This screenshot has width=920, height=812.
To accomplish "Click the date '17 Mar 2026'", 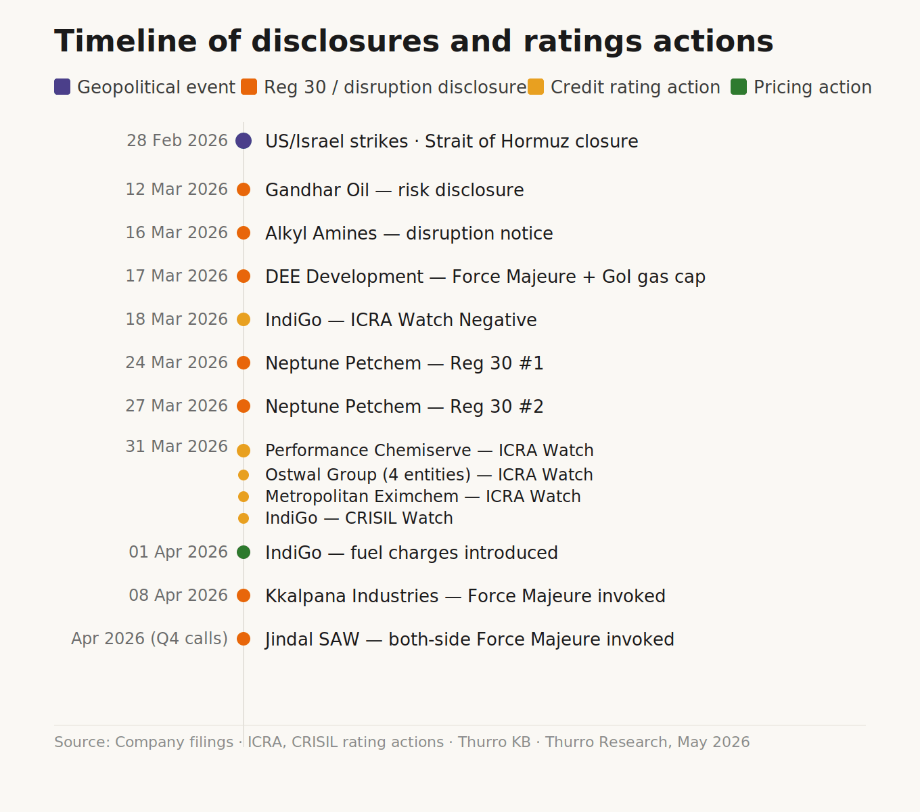I will click(177, 276).
